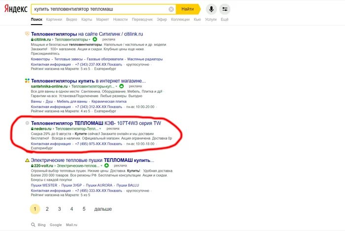Open the Карты tab
The width and height of the screenshot is (345, 231).
pyautogui.click(x=86, y=19)
